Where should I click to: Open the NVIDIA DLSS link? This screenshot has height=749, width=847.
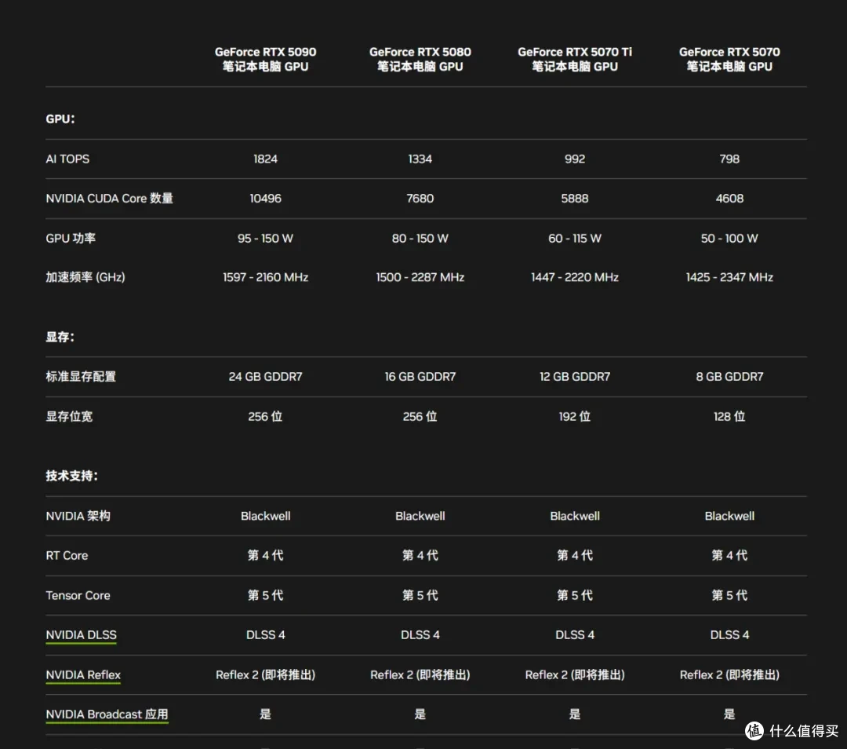81,635
